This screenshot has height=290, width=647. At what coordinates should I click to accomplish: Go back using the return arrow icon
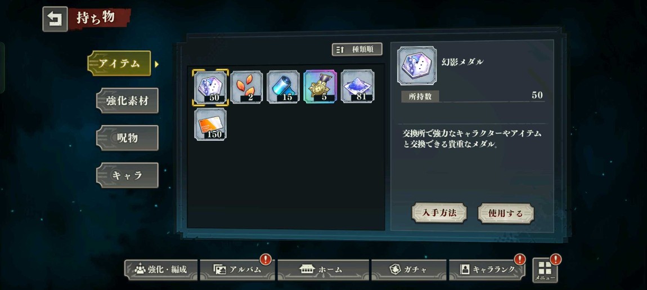(x=55, y=19)
